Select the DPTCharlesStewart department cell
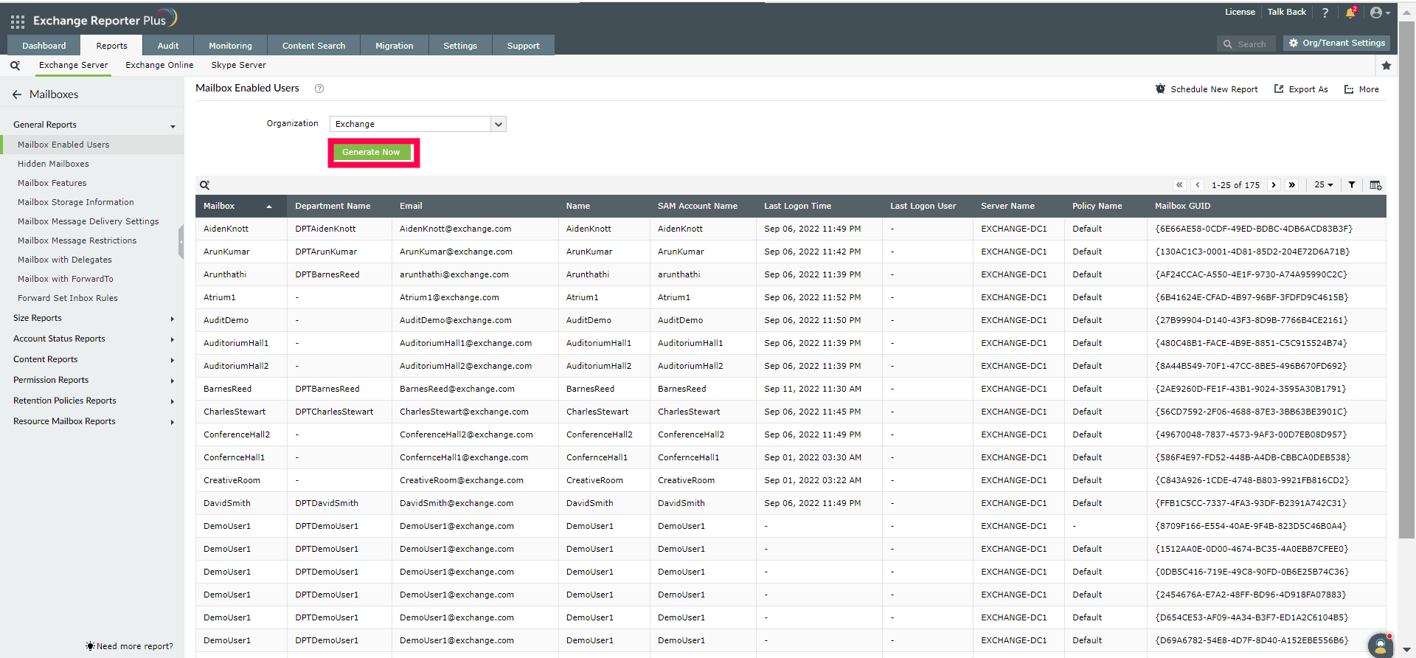Screen dimensions: 1416x658 pyautogui.click(x=334, y=412)
